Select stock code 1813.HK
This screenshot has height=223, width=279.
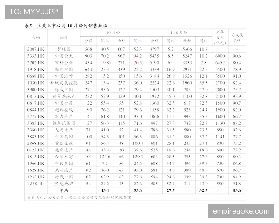click(x=36, y=157)
